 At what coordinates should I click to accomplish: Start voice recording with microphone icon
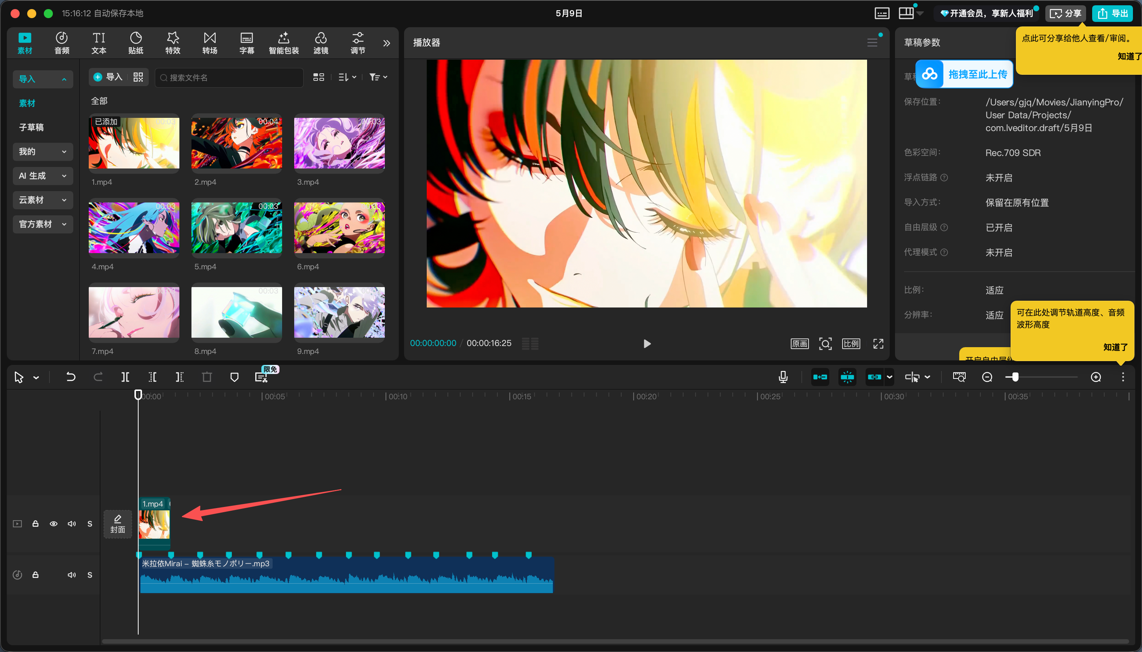pos(783,377)
